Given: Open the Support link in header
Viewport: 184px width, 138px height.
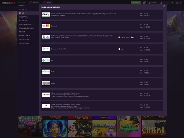Looking at the screenshot, I should pos(34,3).
